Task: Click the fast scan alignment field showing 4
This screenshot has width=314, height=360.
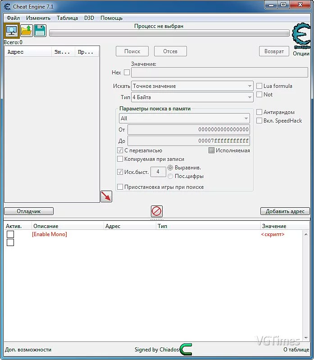Action: pyautogui.click(x=158, y=172)
